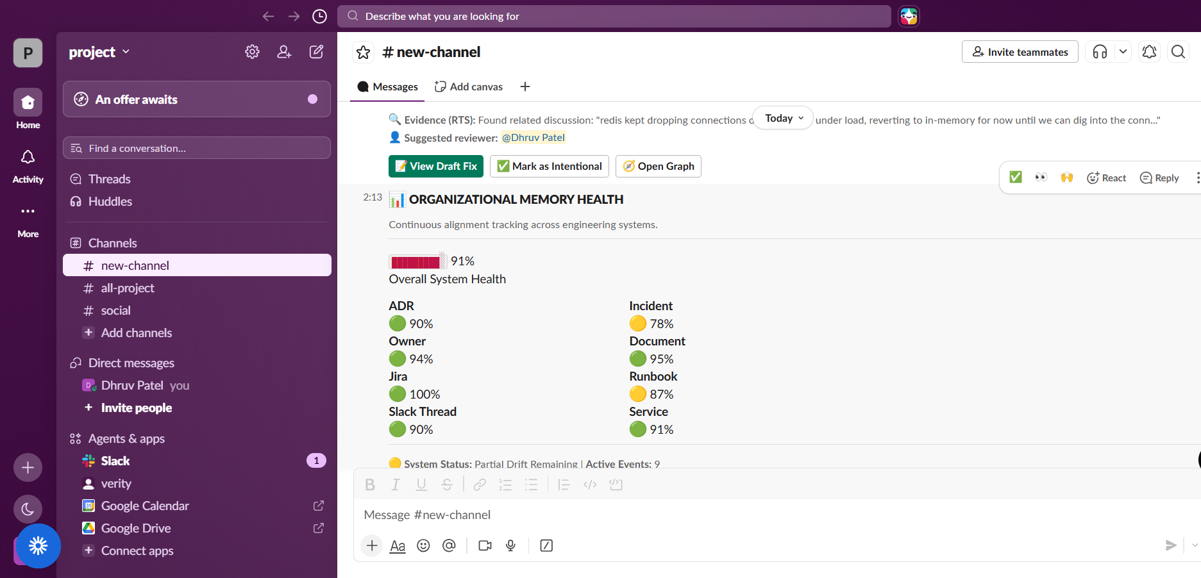1201x578 pixels.
Task: Open the @Dhruv Patel mention
Action: [x=533, y=137]
